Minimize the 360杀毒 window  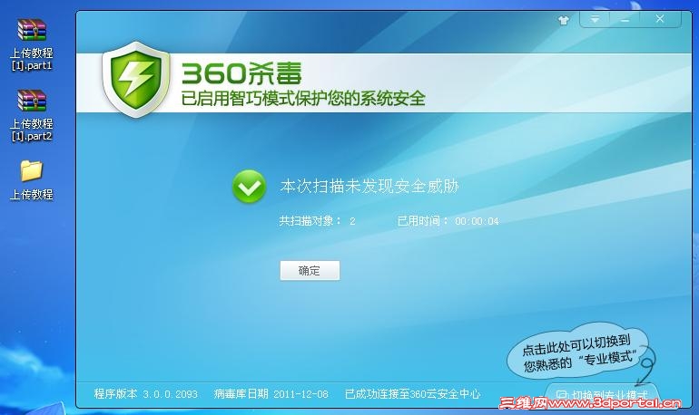pyautogui.click(x=625, y=19)
